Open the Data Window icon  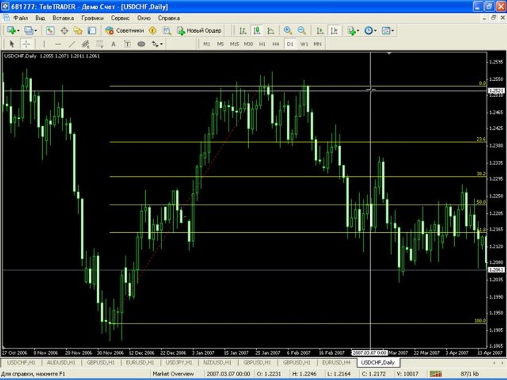point(64,31)
